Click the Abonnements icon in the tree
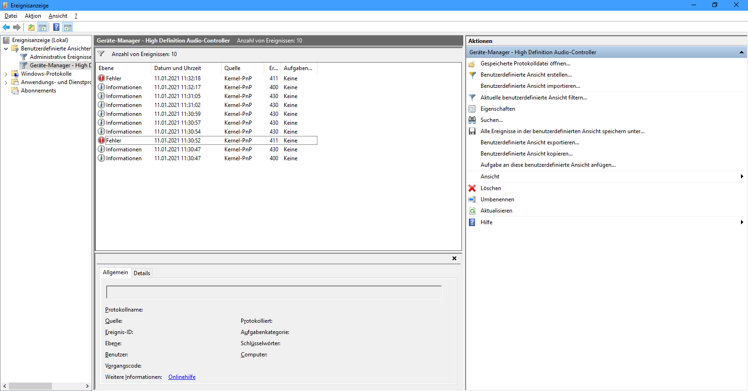Image resolution: width=748 pixels, height=391 pixels. point(15,91)
